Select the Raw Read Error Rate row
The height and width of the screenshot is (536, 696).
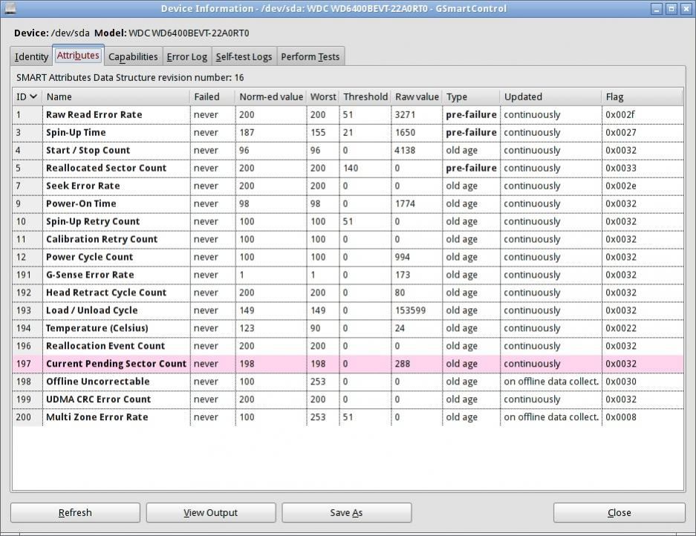(348, 114)
